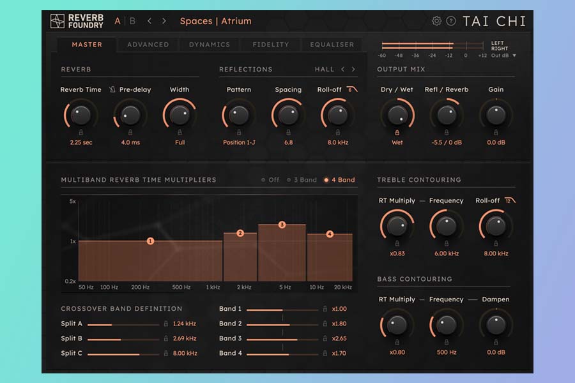Select the 4 Band multiband option
575x383 pixels.
(x=339, y=180)
